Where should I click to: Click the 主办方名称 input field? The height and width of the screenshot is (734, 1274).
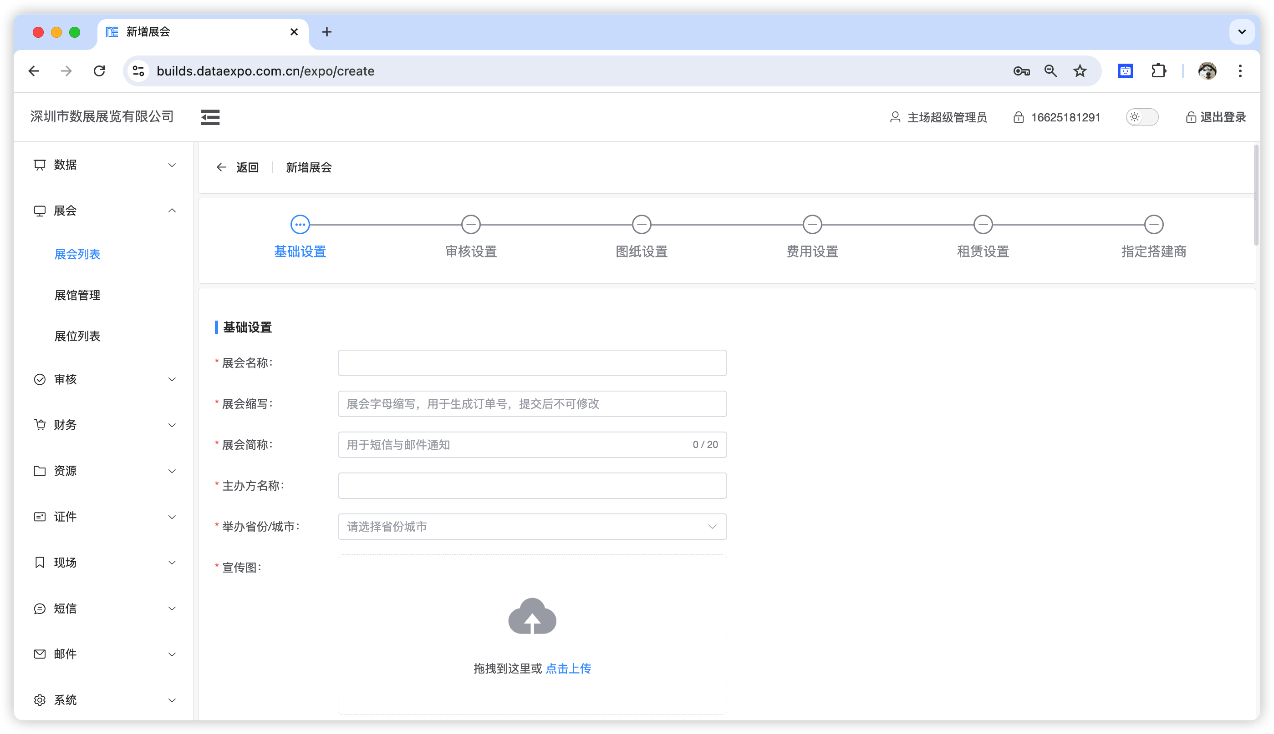point(532,486)
